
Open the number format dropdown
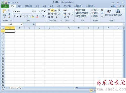click(73, 10)
